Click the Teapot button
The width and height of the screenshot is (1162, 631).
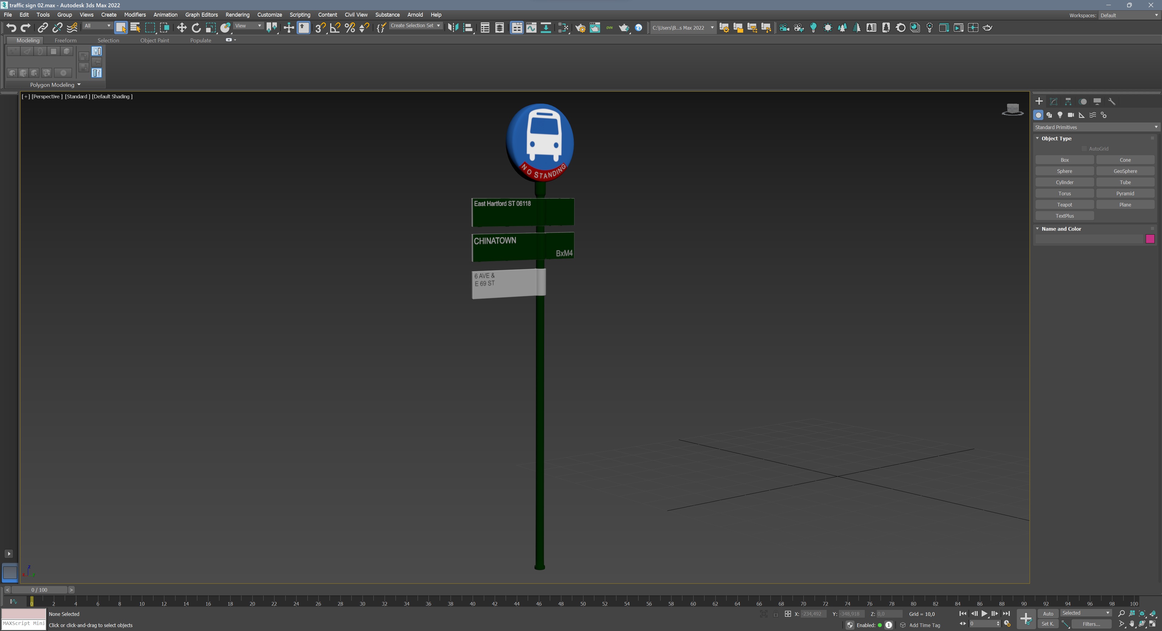[x=1065, y=205]
